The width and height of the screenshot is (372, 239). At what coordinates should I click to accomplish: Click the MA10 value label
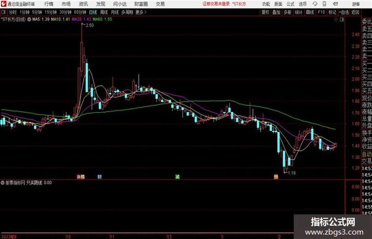(x=61, y=19)
